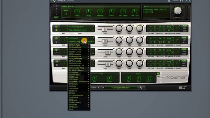Click the FX 2 knob of part D
The image size is (210, 118).
(139, 63)
